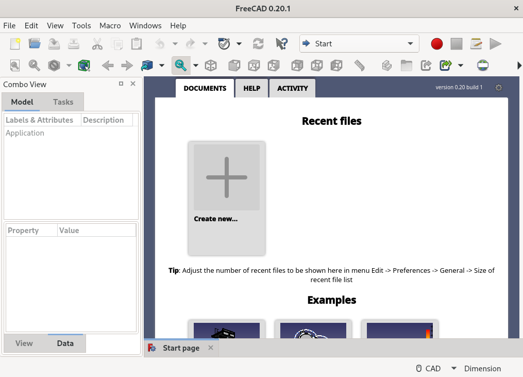Viewport: 523px width, 377px height.
Task: Open the Macro menu
Action: (x=110, y=26)
